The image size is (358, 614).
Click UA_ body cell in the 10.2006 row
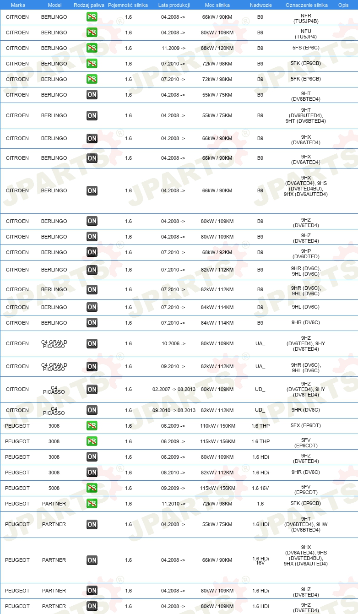(x=260, y=343)
